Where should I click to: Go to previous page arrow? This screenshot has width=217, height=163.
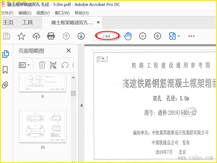(x=66, y=36)
